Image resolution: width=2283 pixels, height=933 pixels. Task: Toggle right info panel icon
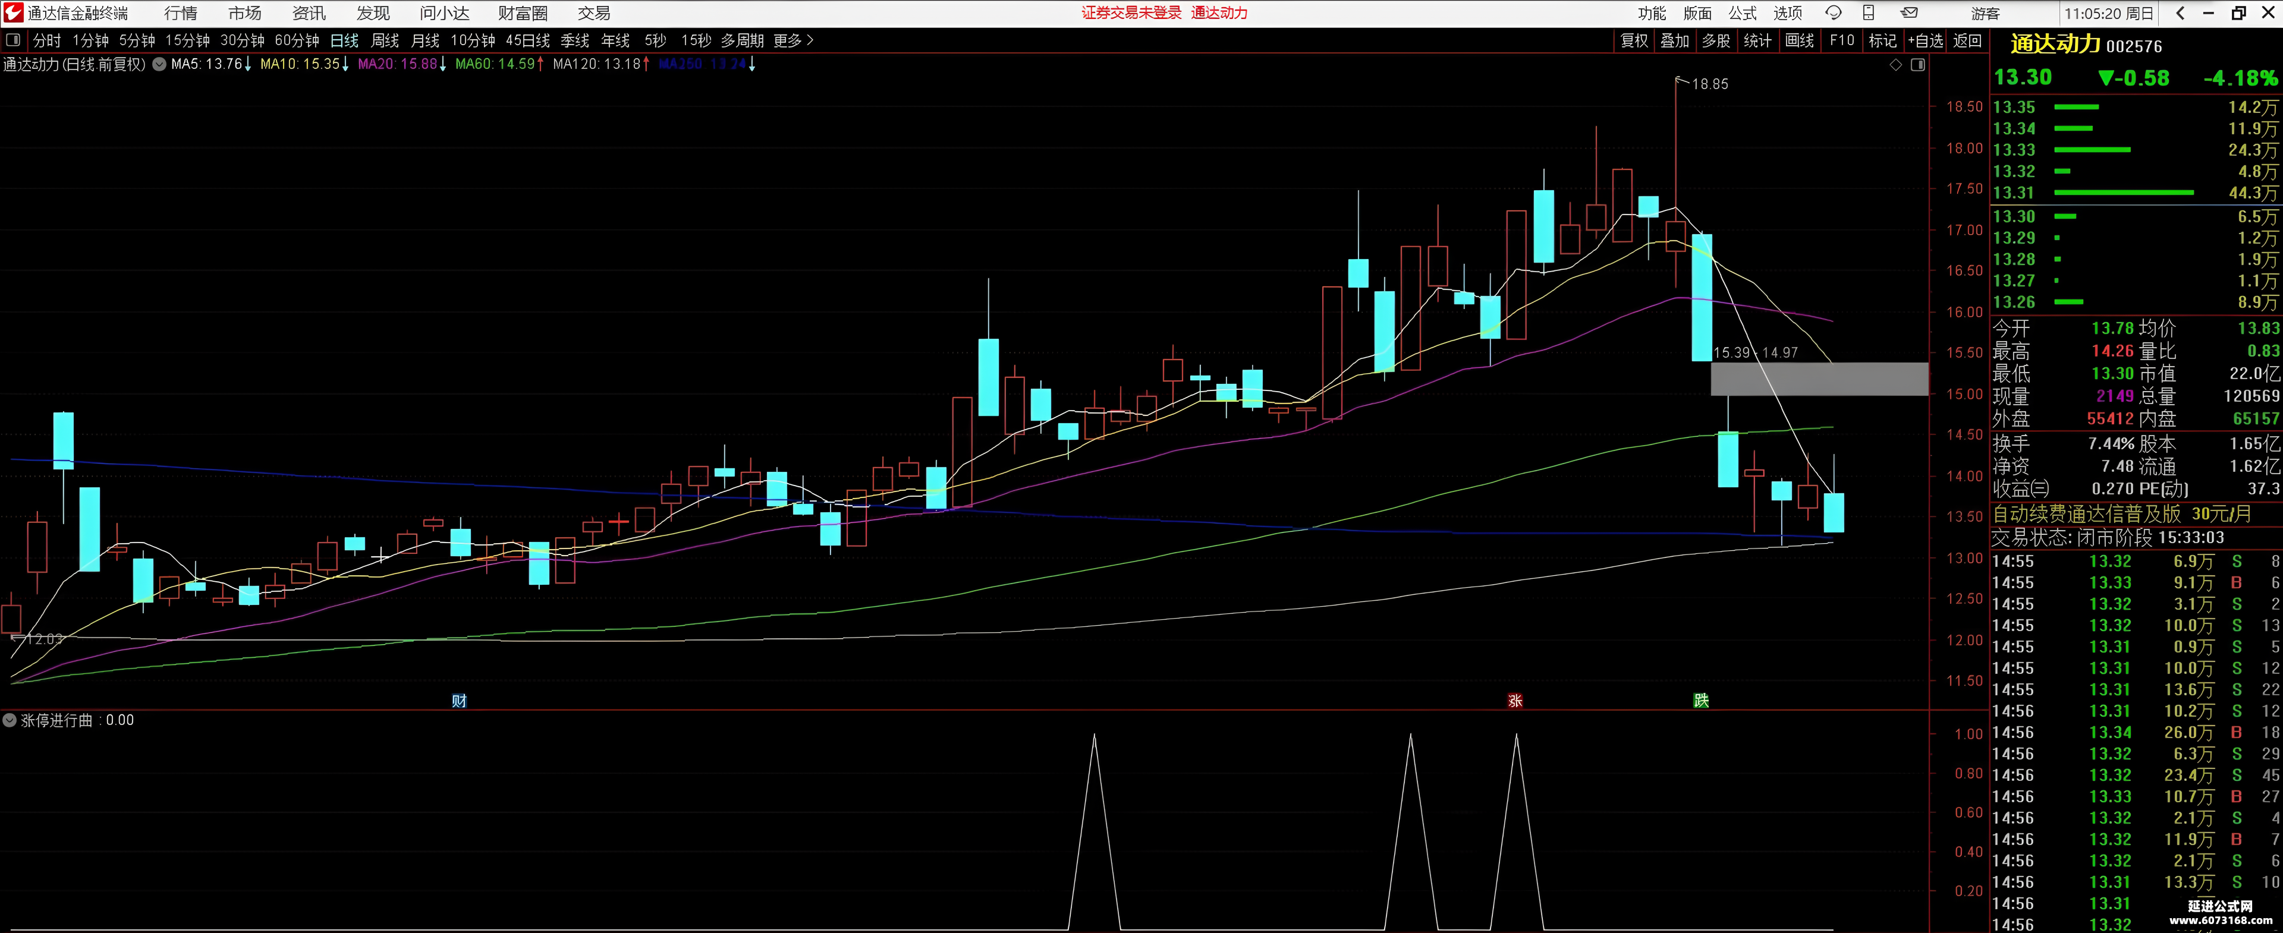tap(1918, 65)
